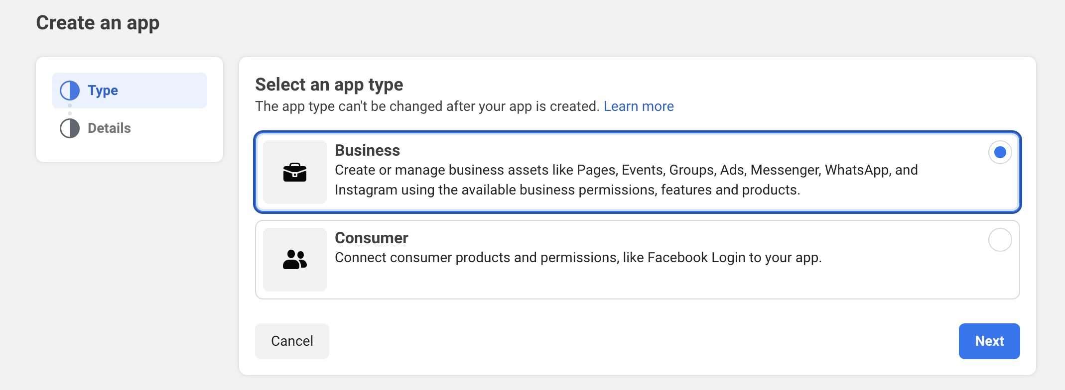This screenshot has width=1065, height=390.
Task: Click the text warning app type can't be changed
Action: point(427,106)
